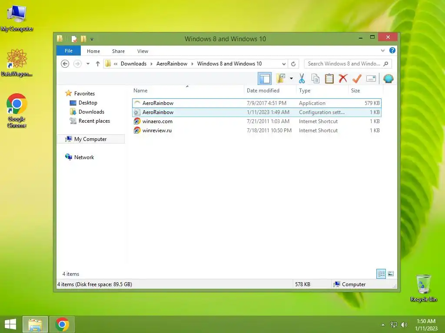The height and width of the screenshot is (333, 445).
Task: Switch to Large icons view button
Action: (x=391, y=274)
